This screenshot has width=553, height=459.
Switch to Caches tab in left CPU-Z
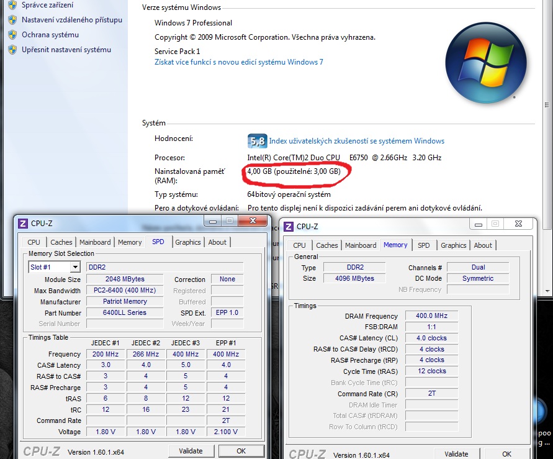61,242
